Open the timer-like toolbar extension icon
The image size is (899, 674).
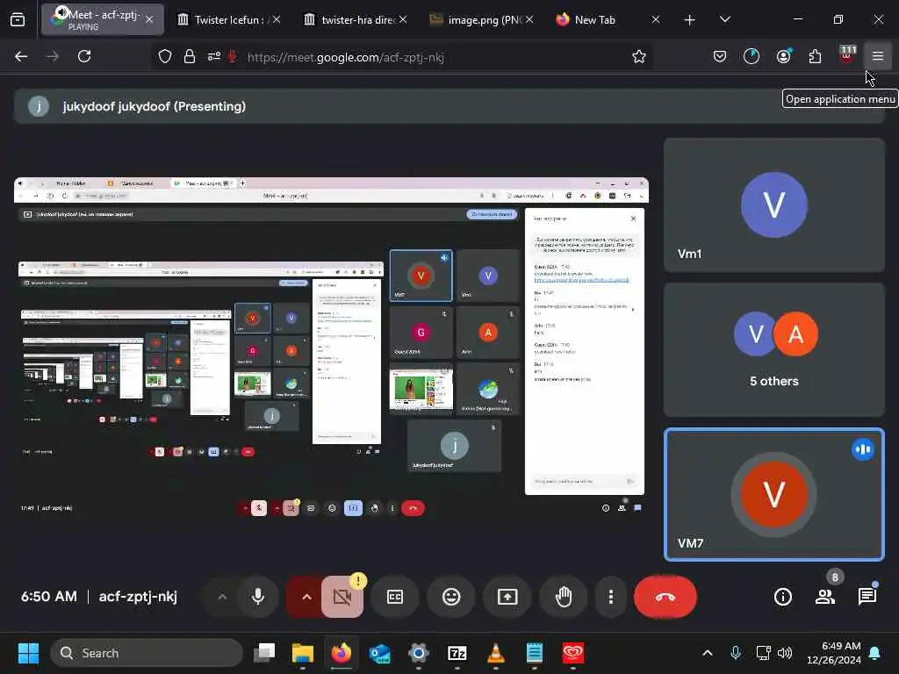click(752, 56)
